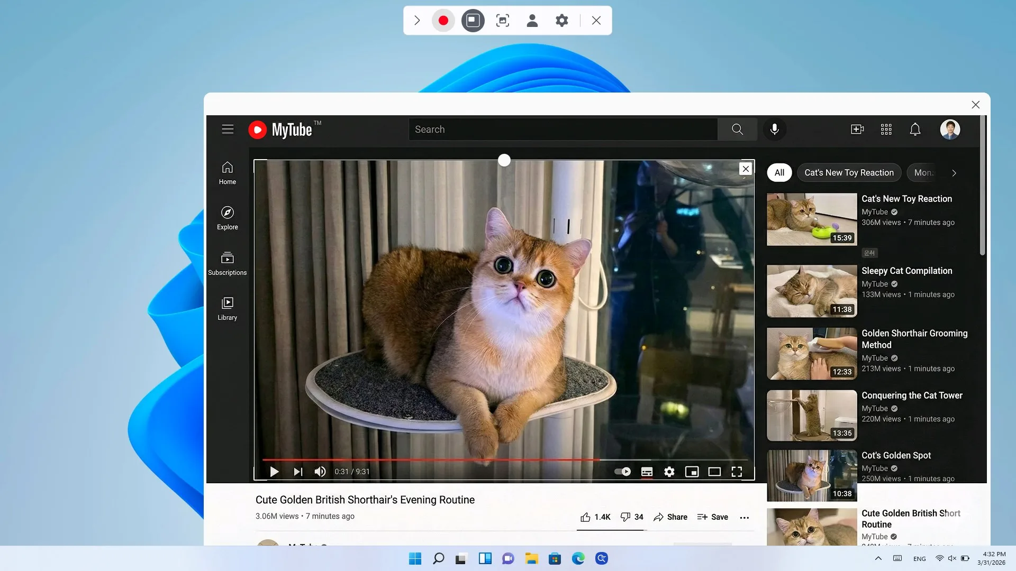Mute the video volume

click(320, 472)
